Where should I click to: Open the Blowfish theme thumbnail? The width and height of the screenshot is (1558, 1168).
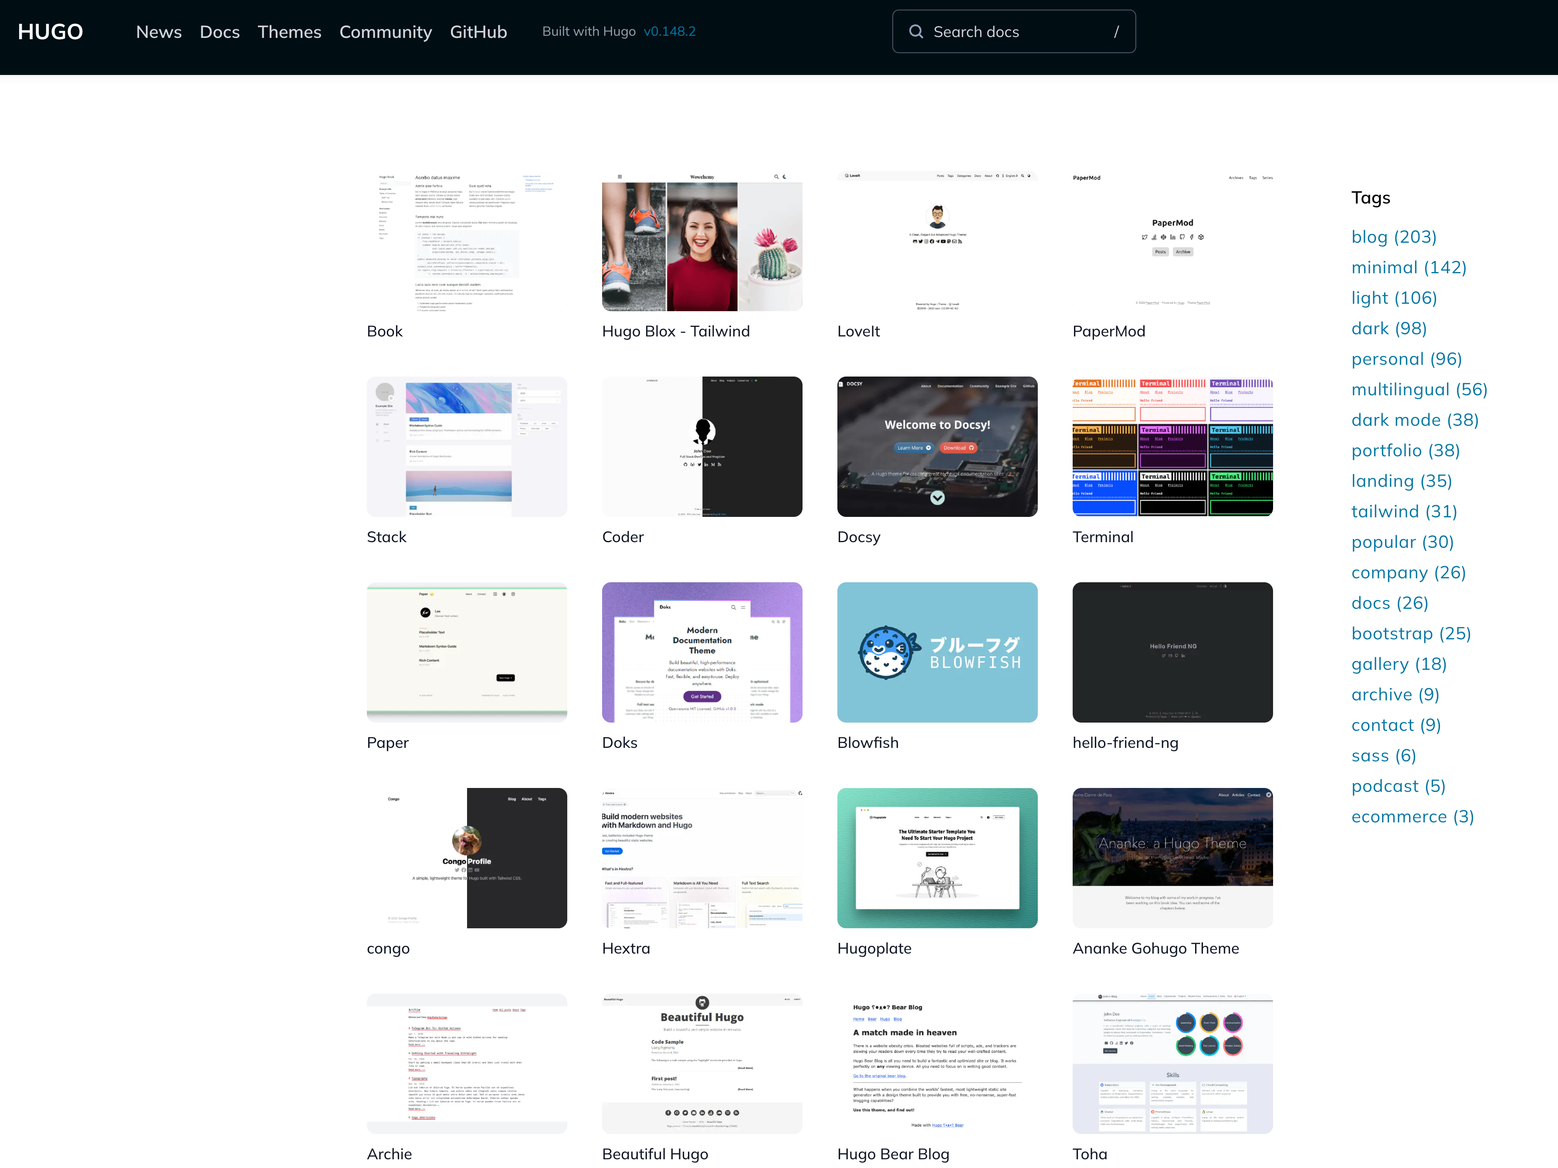point(937,652)
